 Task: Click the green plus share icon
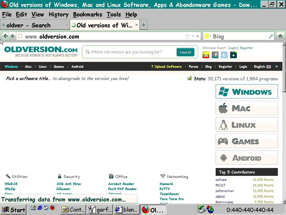(233, 55)
